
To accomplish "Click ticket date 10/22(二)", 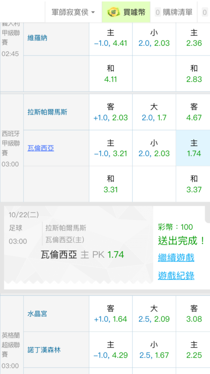I will [x=24, y=215].
